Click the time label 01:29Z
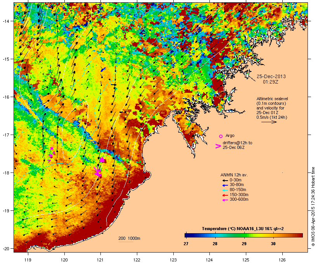Viewport: 318px width, 263px height. (x=271, y=82)
